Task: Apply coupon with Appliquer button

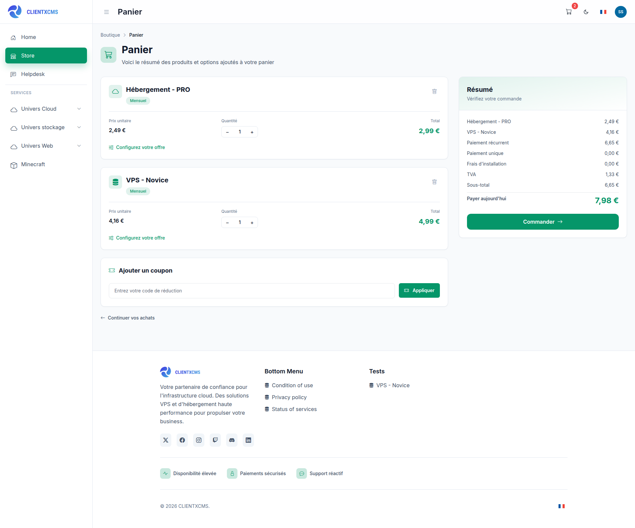Action: 419,290
